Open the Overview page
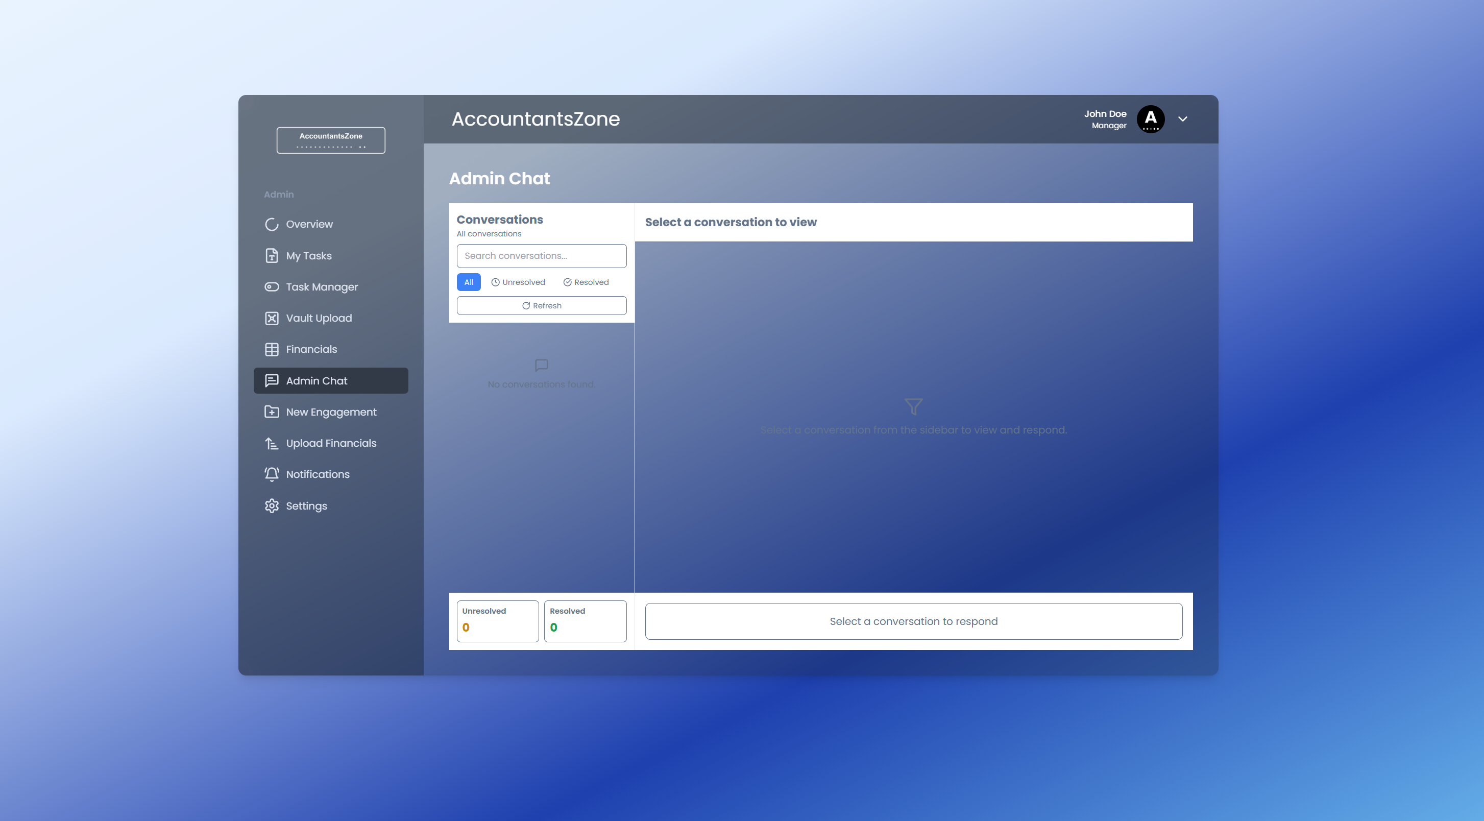The image size is (1484, 821). tap(331, 224)
